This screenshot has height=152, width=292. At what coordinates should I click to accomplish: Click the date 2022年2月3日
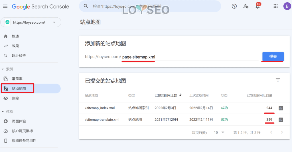(x=165, y=108)
